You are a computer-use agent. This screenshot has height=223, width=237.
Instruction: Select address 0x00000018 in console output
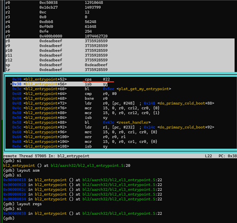click(14, 180)
